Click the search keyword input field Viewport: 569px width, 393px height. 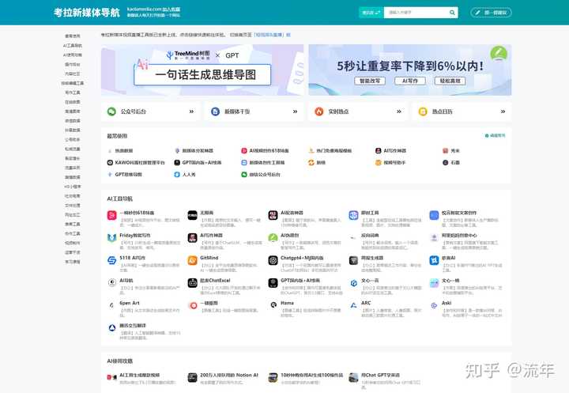pyautogui.click(x=416, y=13)
